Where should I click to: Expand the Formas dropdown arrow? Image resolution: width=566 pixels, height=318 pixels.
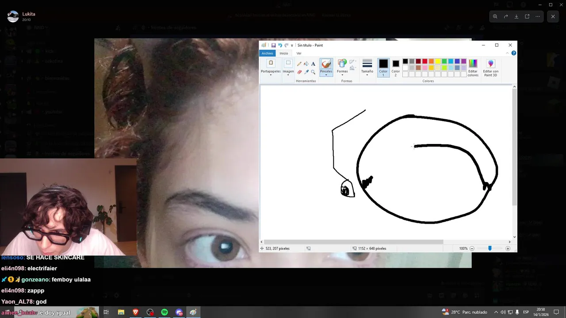[342, 75]
